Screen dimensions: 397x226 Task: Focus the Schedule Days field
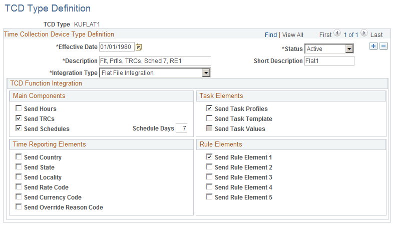click(x=182, y=128)
